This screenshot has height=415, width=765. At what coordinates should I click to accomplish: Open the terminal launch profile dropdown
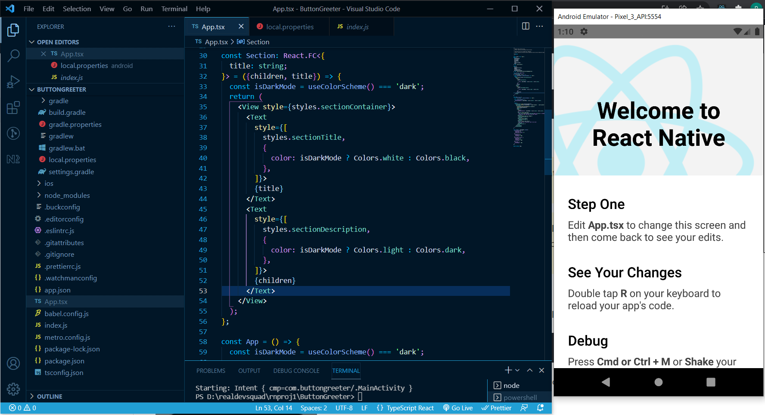point(517,370)
